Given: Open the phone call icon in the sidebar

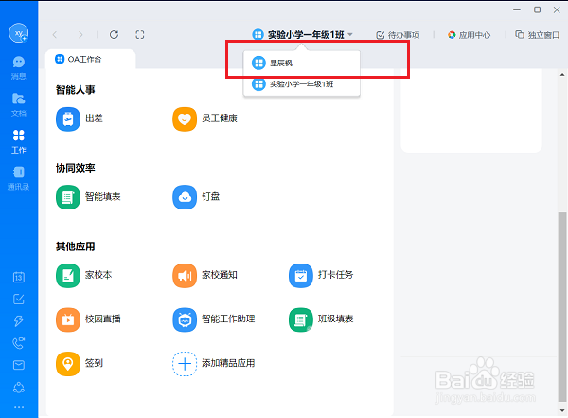Looking at the screenshot, I should point(19,343).
